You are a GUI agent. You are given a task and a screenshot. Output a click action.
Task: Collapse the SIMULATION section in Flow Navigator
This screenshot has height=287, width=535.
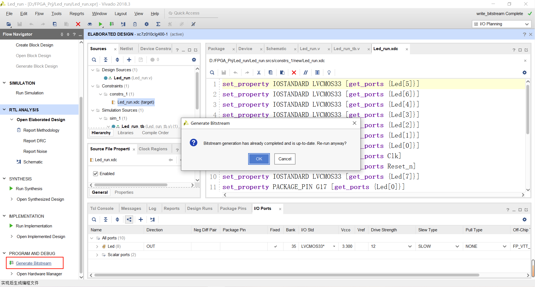(4, 83)
